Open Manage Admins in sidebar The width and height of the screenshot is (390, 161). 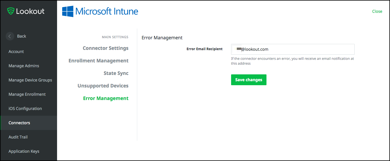click(x=24, y=66)
